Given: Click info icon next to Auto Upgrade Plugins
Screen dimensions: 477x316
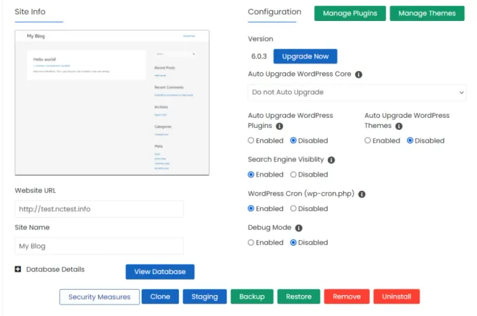Looking at the screenshot, I should pos(279,126).
